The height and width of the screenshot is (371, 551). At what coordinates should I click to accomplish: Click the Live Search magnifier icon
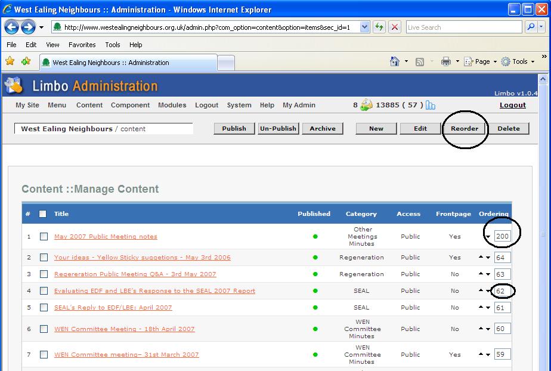click(x=531, y=27)
